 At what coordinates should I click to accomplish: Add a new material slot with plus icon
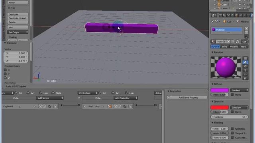click(246, 29)
